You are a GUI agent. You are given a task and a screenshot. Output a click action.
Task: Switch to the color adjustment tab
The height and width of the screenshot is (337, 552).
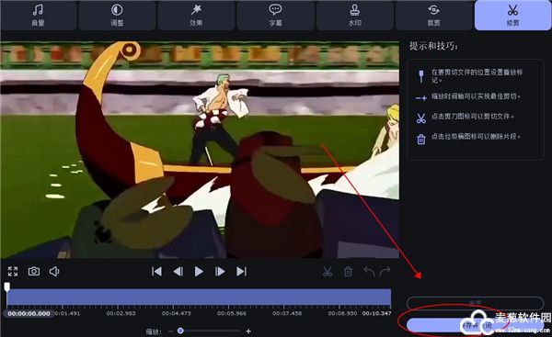coord(117,15)
